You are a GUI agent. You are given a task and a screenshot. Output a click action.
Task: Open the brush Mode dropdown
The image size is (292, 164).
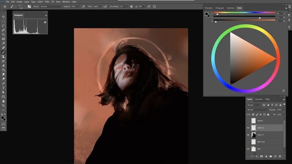tap(51, 7)
